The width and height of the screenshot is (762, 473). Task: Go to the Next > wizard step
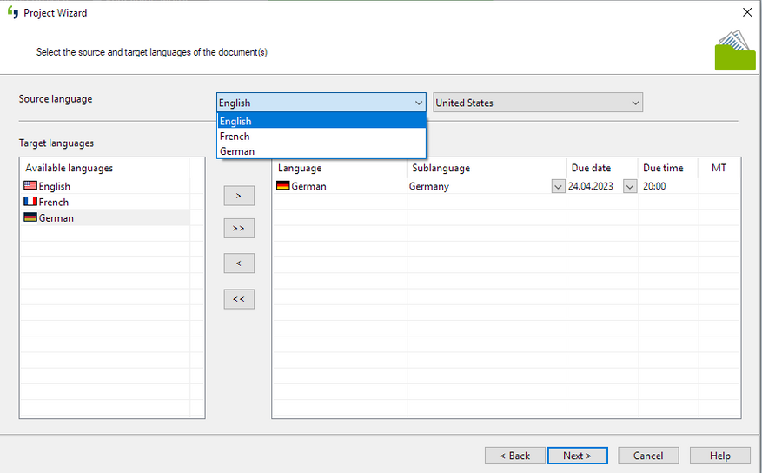pyautogui.click(x=577, y=456)
